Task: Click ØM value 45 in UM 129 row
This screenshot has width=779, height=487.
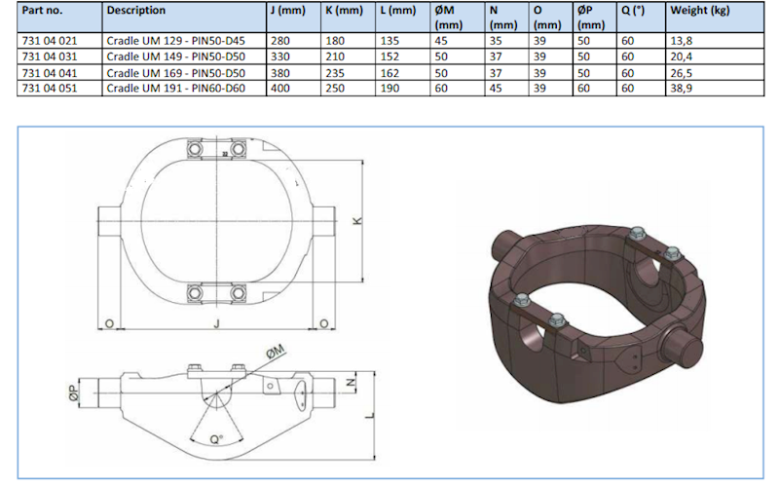Action: pos(441,41)
